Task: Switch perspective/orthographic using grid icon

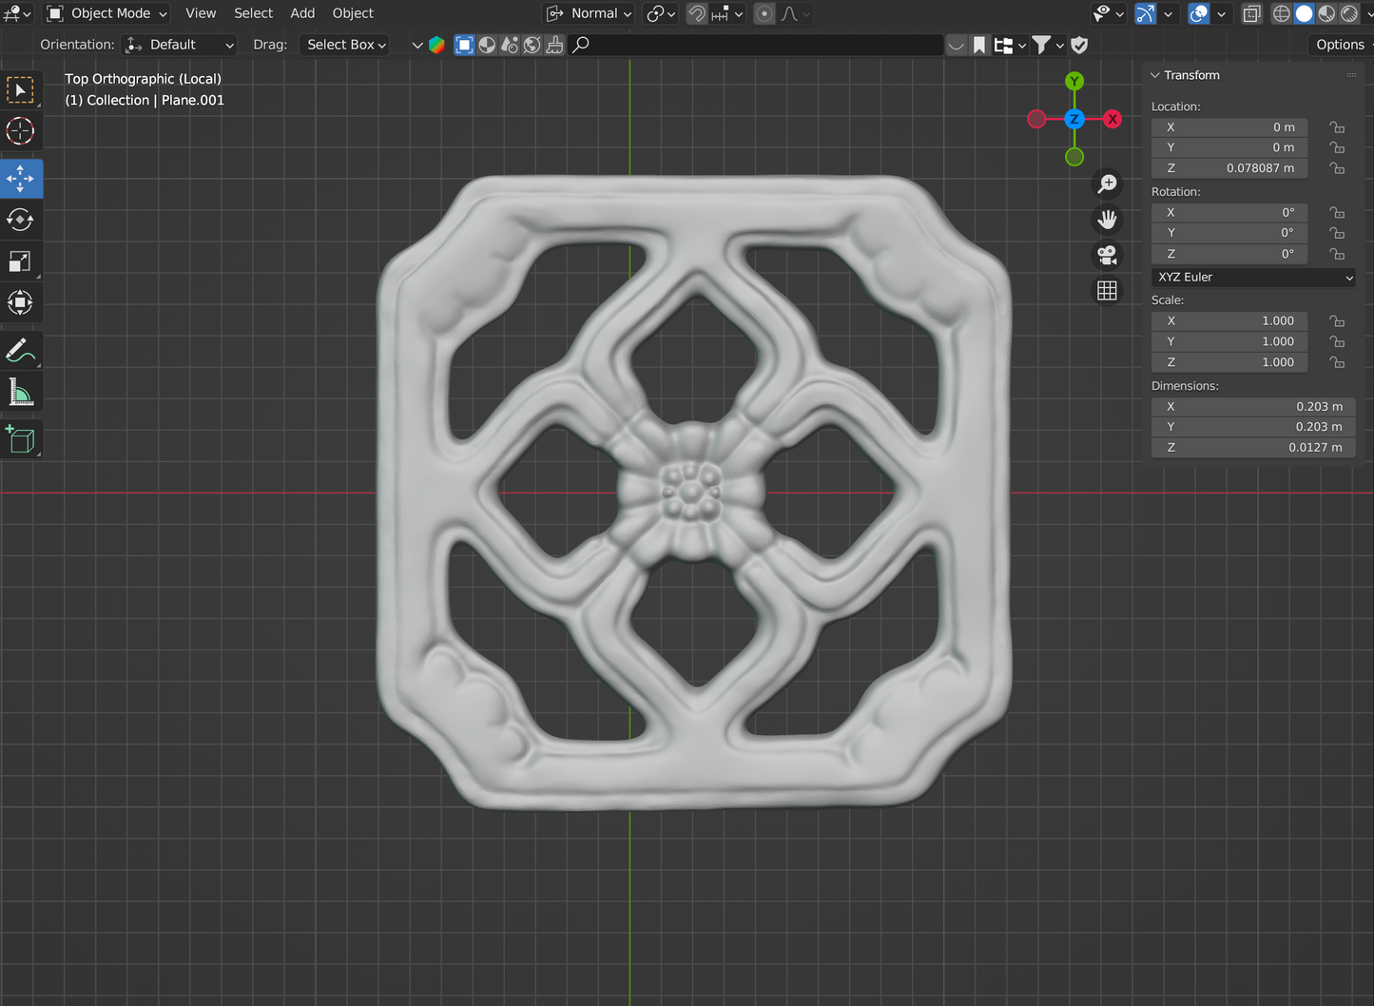Action: [x=1107, y=291]
